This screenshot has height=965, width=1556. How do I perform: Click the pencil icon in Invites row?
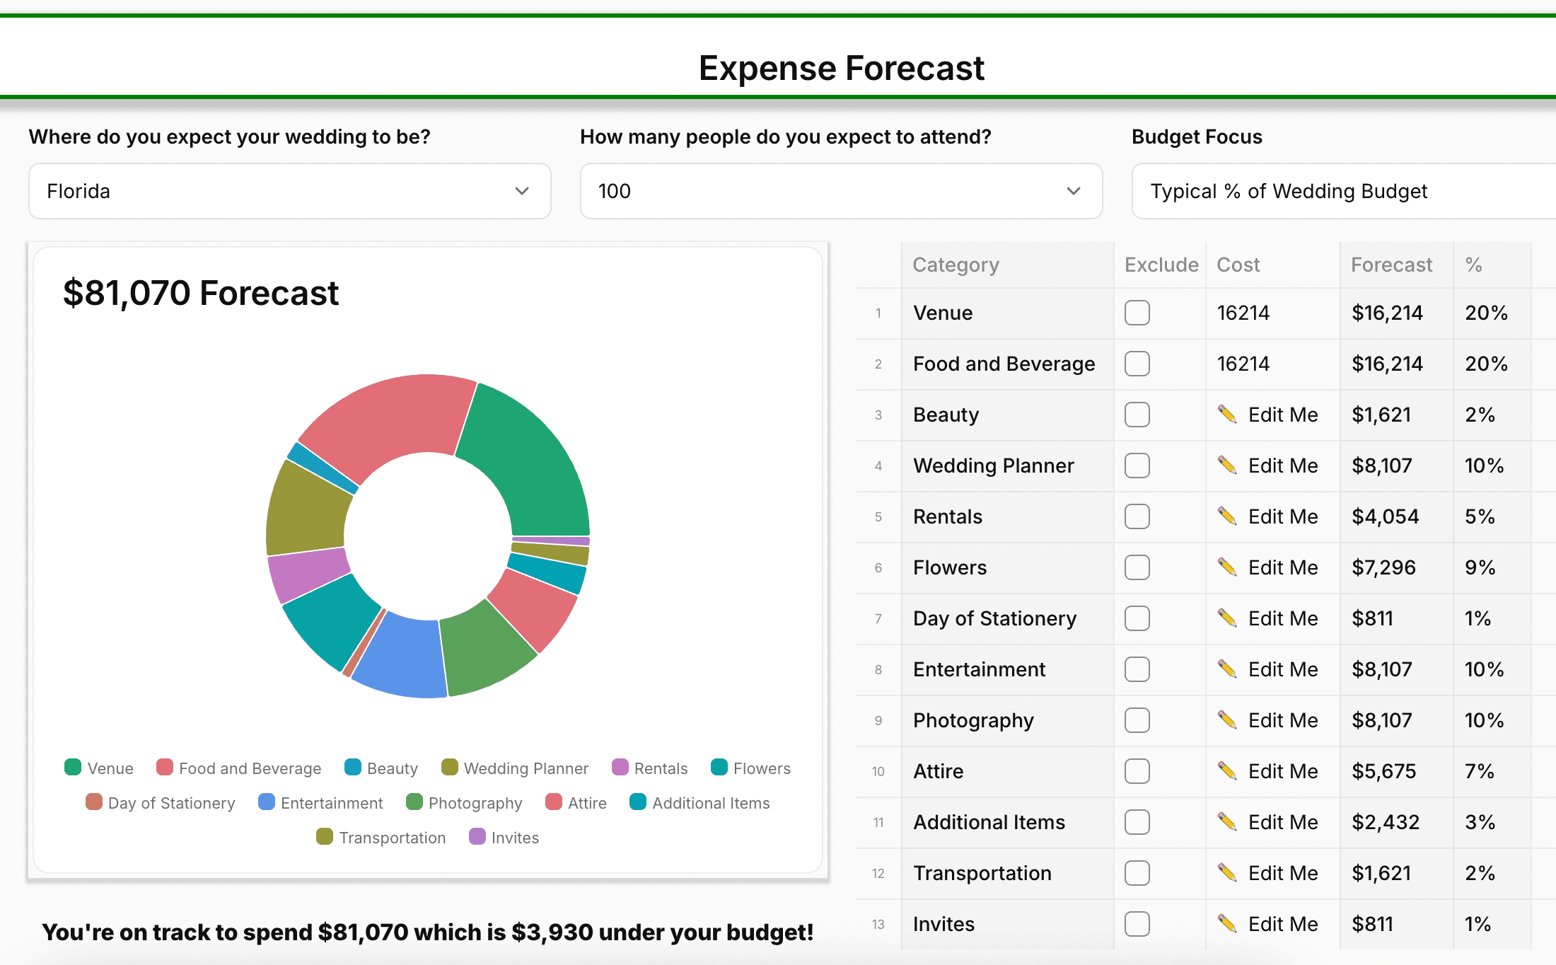[1227, 923]
